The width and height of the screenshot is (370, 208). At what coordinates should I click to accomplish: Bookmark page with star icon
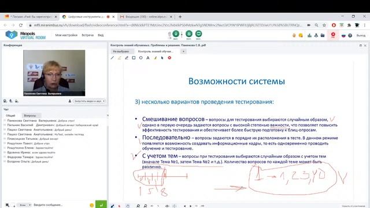tap(324, 25)
